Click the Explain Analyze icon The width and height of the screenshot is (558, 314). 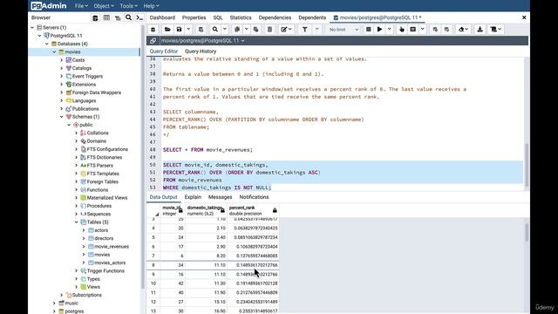click(412, 30)
